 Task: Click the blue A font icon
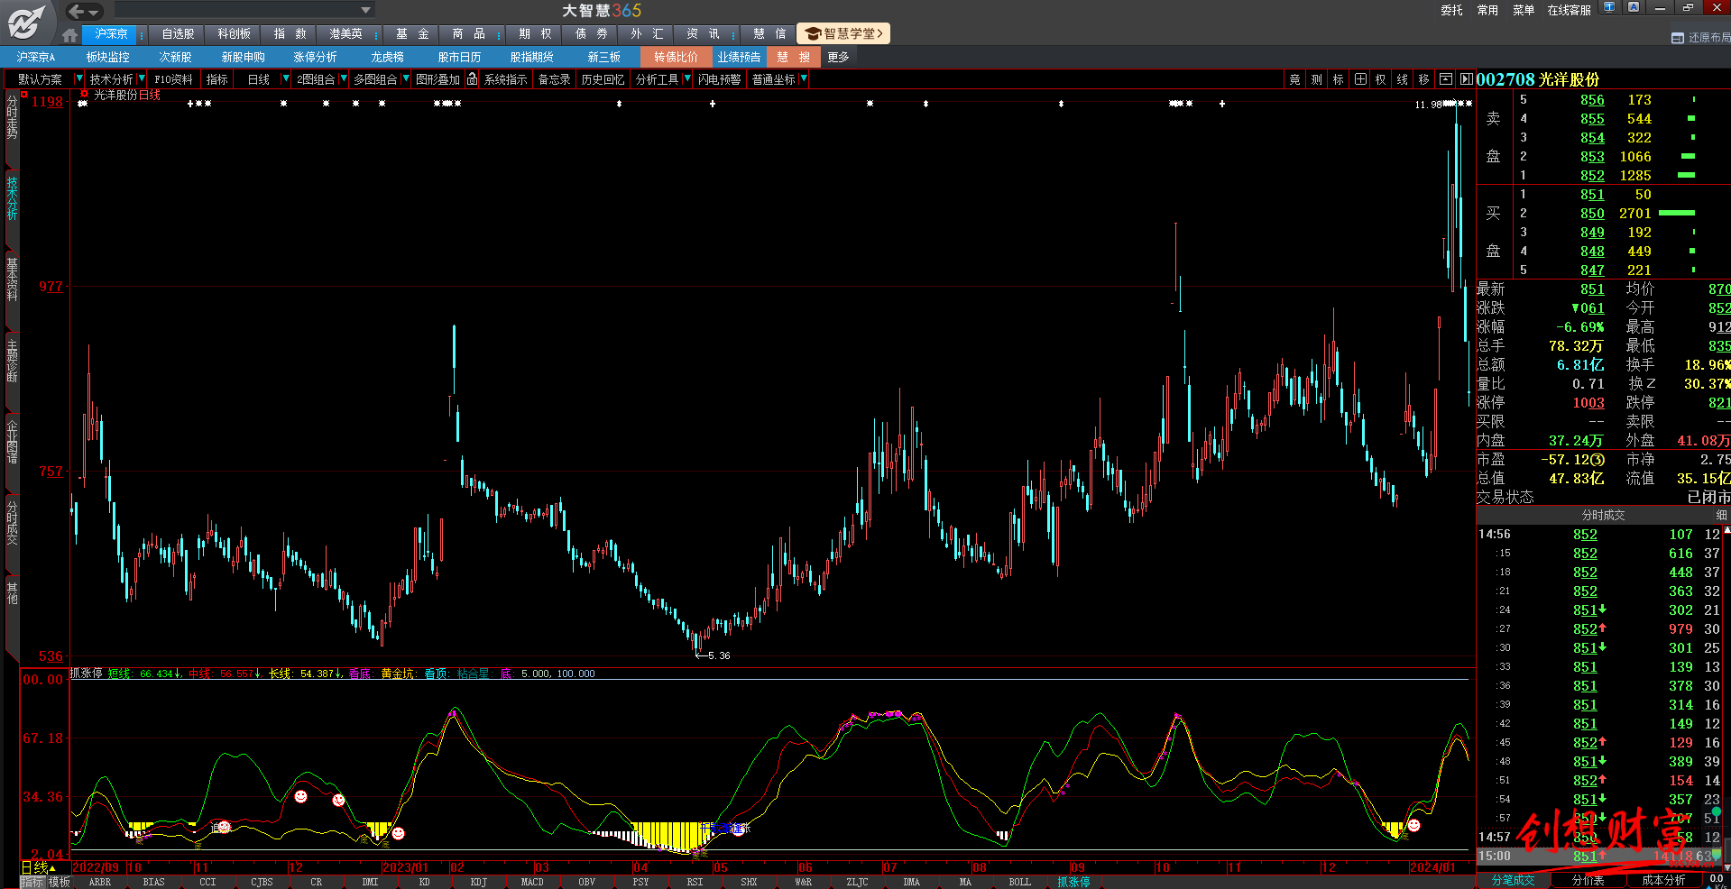pyautogui.click(x=1634, y=7)
